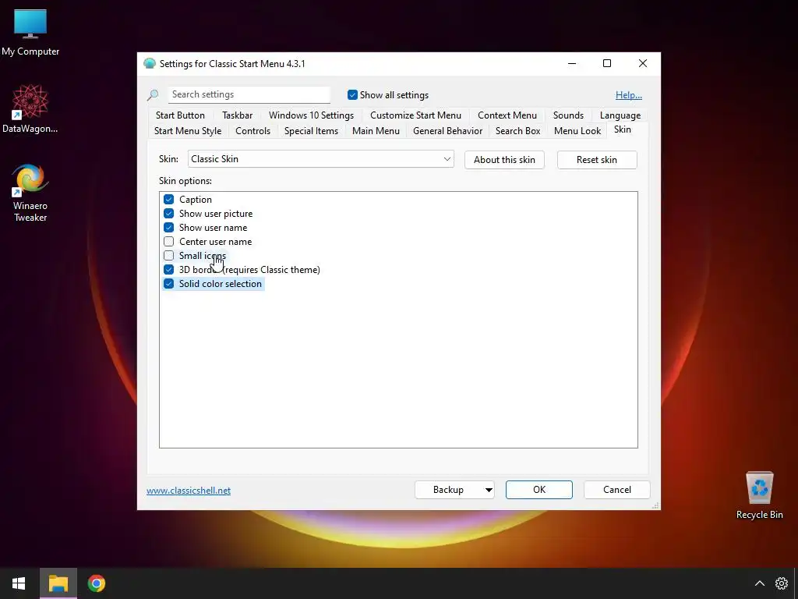Screen dimensions: 798x599
Task: Click the Cancel button
Action: (x=617, y=490)
